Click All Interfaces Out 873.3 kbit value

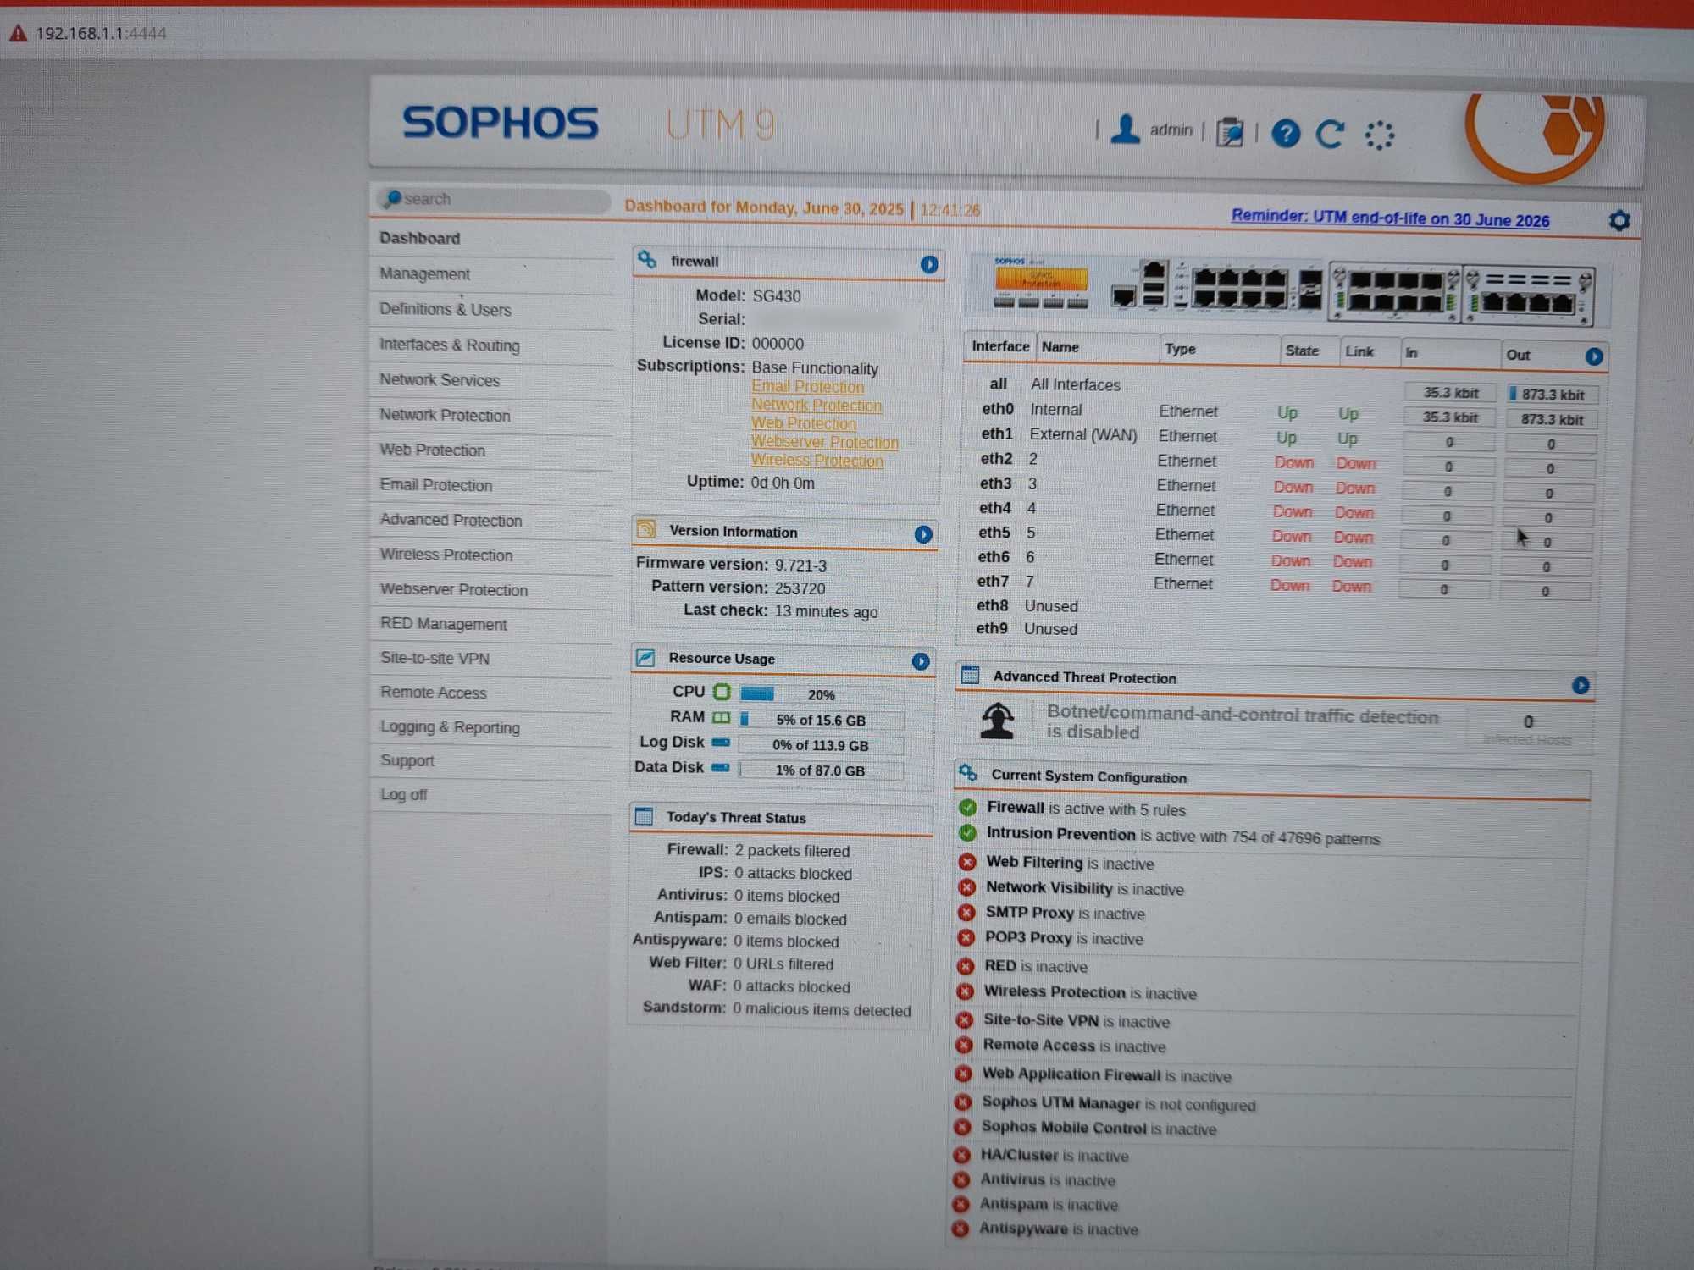pyautogui.click(x=1552, y=395)
